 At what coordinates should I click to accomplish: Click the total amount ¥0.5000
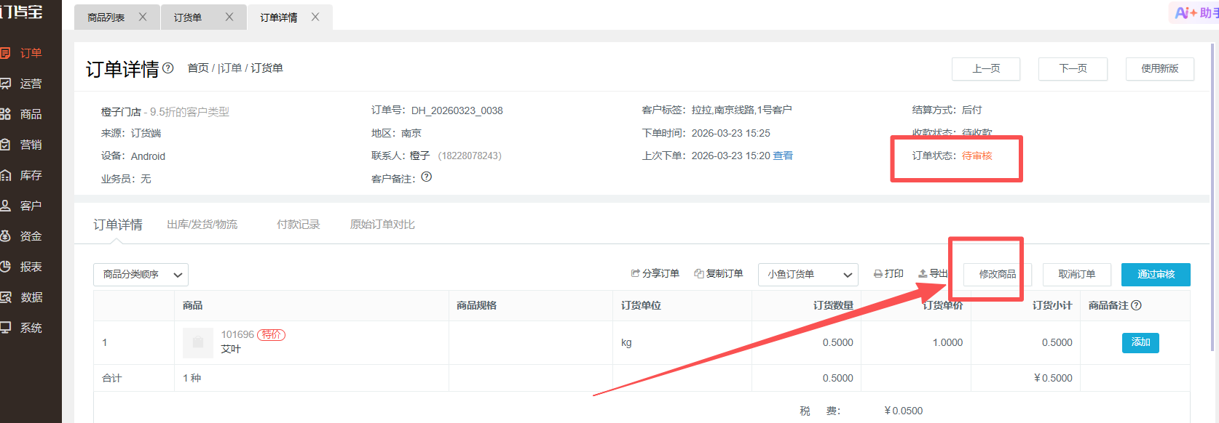click(x=1053, y=378)
